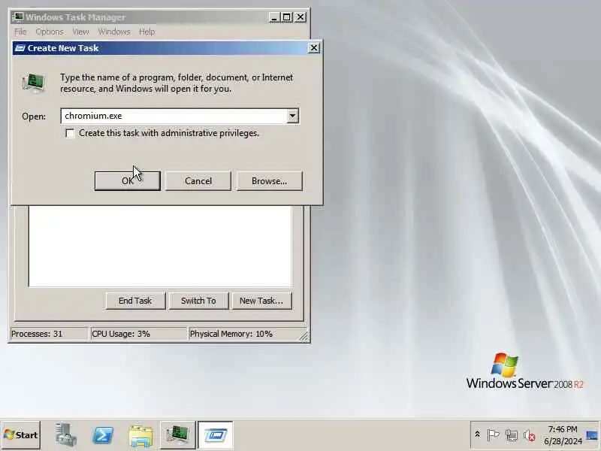Screen dimensions: 601x451
Task: Enable administrative privileges checkbox
Action: pyautogui.click(x=70, y=133)
